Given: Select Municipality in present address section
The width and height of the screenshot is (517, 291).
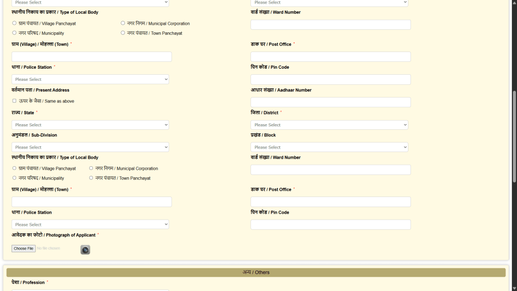Looking at the screenshot, I should point(14,178).
